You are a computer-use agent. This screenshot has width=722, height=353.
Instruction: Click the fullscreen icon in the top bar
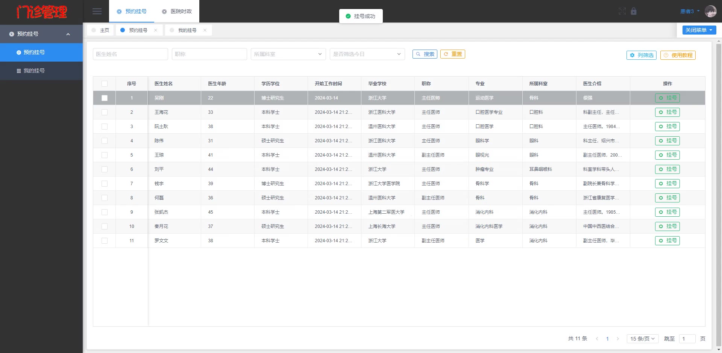point(622,11)
